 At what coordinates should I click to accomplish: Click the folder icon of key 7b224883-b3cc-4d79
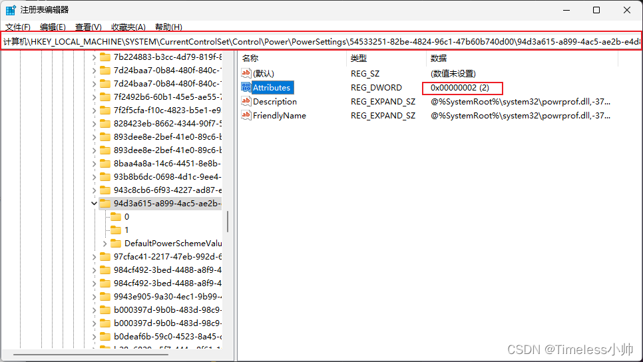click(x=105, y=57)
